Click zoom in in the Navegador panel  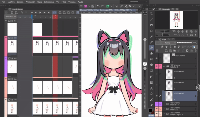pyautogui.click(x=183, y=31)
